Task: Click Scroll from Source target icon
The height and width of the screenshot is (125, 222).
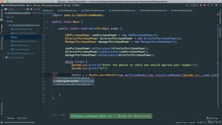Action: pyautogui.click(x=28, y=9)
